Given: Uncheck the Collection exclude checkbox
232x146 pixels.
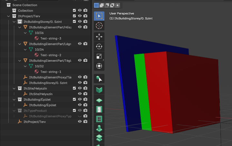Looking at the screenshot, I should (74, 11).
